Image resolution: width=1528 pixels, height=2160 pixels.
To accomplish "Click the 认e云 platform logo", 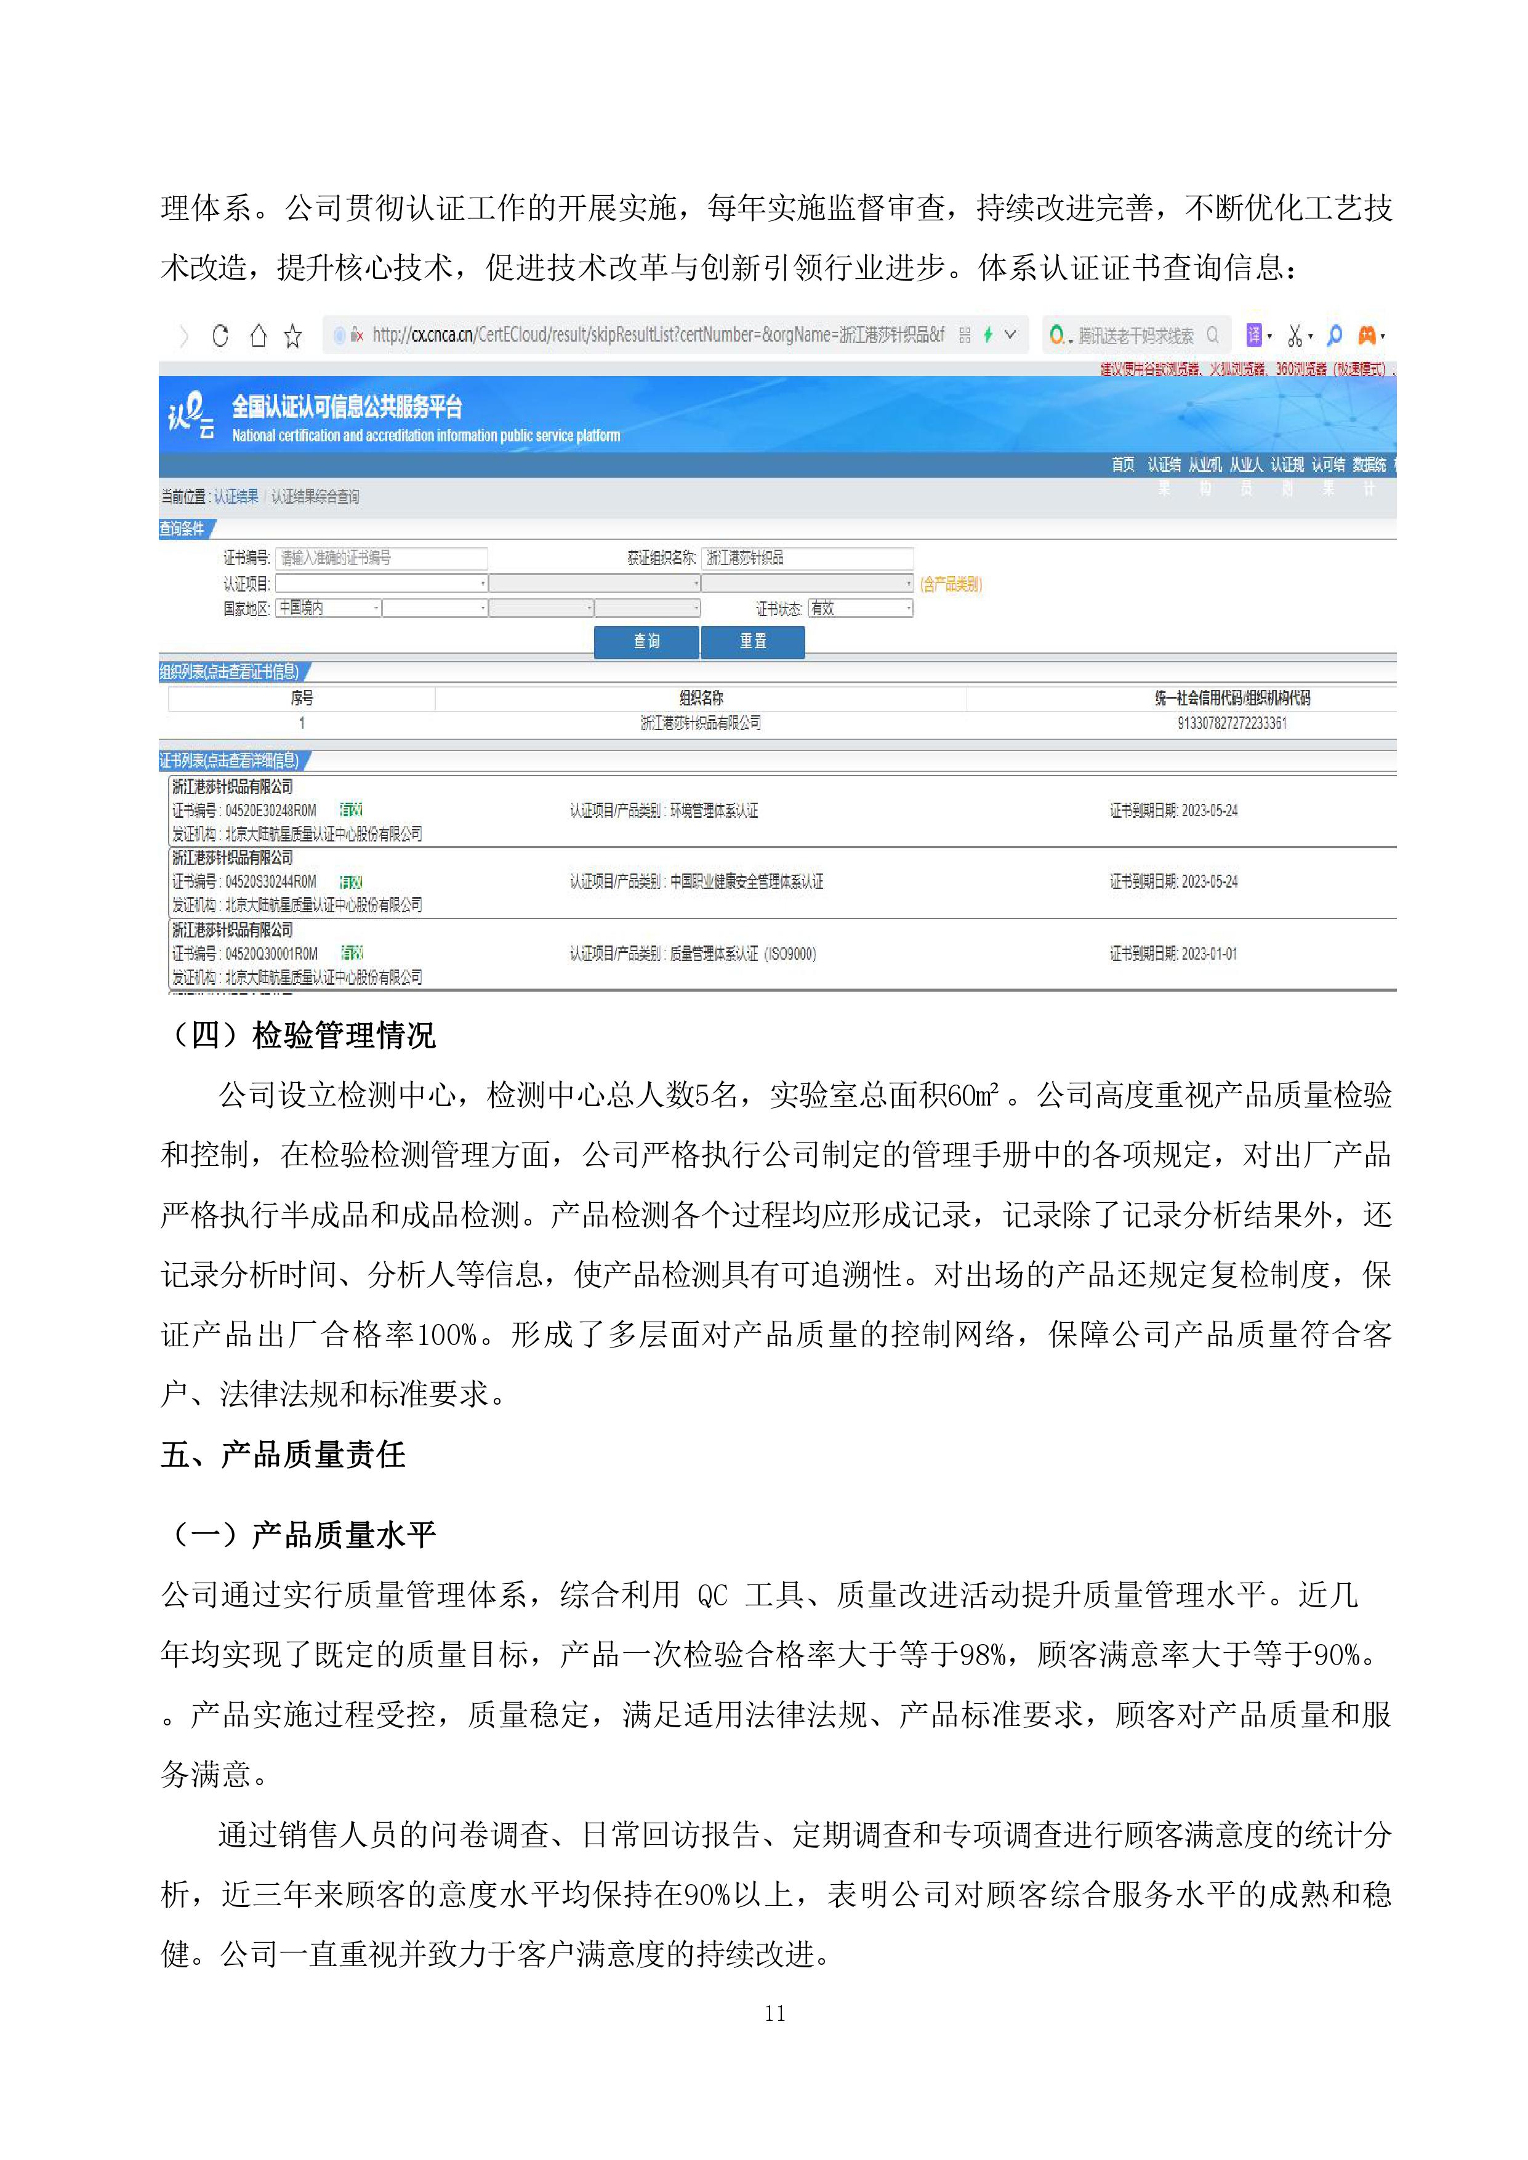I will coord(191,417).
